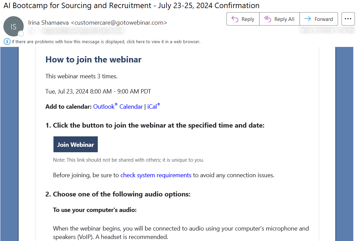The height and width of the screenshot is (241, 357).
Task: Click the Reply arrow icon
Action: [235, 19]
